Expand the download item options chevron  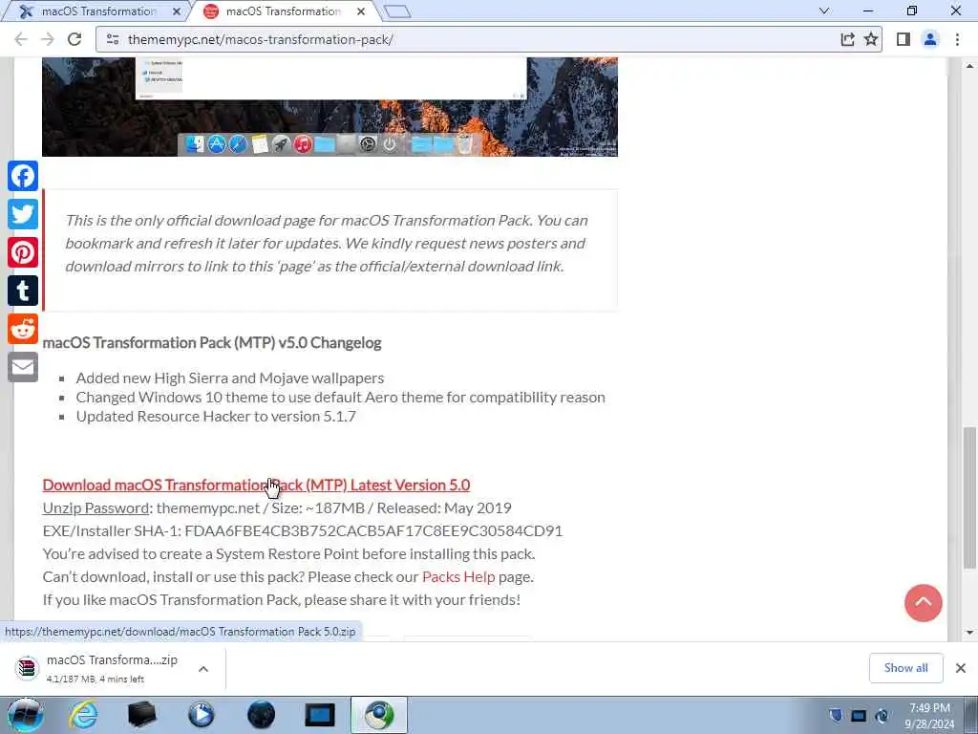pyautogui.click(x=203, y=668)
